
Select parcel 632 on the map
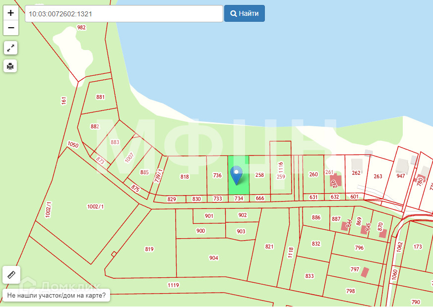point(335,197)
